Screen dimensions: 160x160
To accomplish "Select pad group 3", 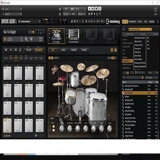I will point(16,59).
